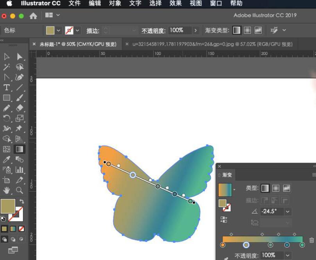
Task: Select the Type tool
Action: pyautogui.click(x=6, y=88)
